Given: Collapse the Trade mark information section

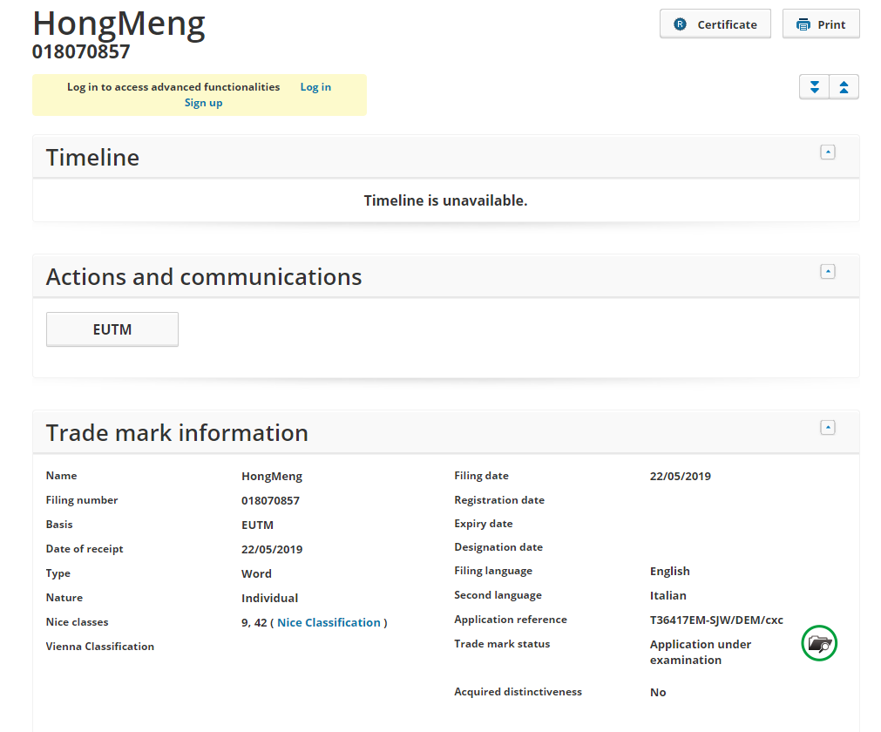Looking at the screenshot, I should pos(827,428).
